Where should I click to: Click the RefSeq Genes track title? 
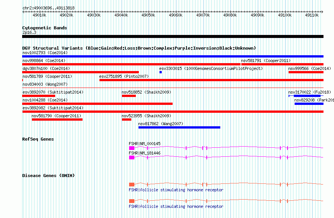(38, 139)
